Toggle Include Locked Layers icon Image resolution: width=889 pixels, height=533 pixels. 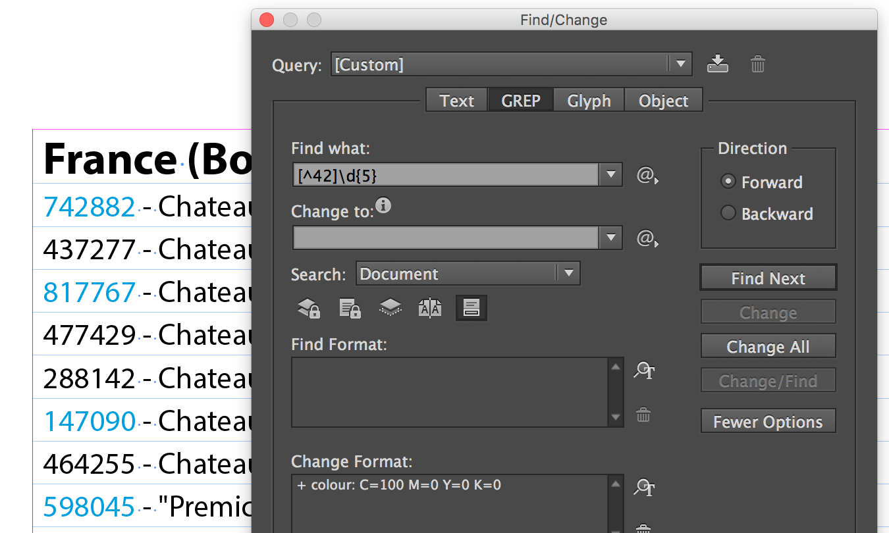point(309,308)
